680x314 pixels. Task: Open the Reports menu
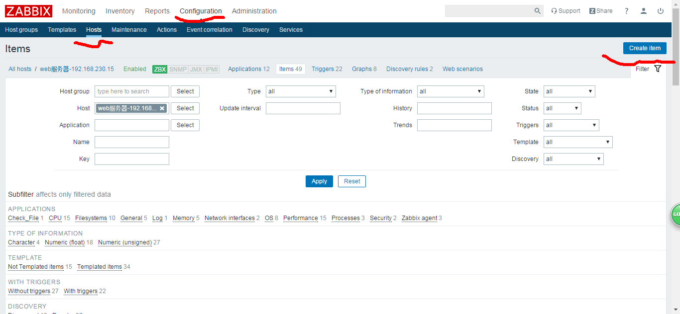click(x=157, y=11)
